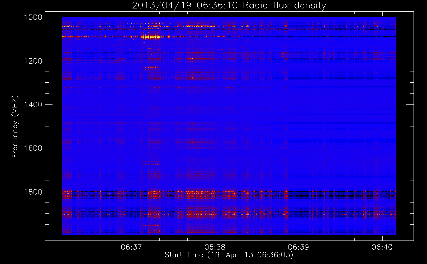Click the '1600' frequency axis label

[33, 148]
